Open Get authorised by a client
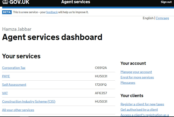The image size is (174, 117). click(139, 110)
